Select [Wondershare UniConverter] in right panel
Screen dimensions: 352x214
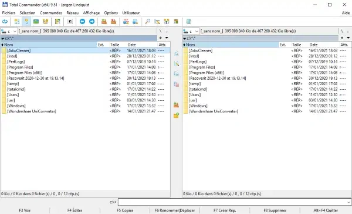coord(267,111)
